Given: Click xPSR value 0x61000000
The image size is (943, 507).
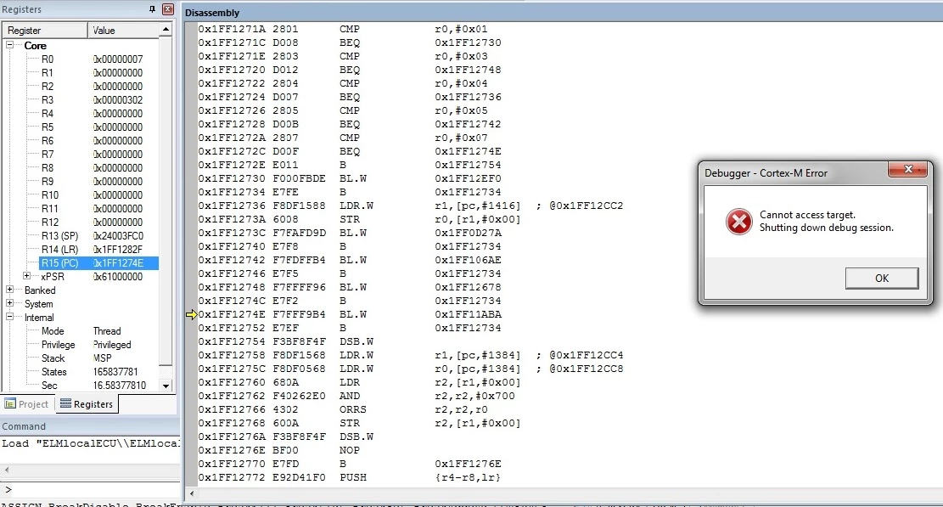Looking at the screenshot, I should coord(118,277).
